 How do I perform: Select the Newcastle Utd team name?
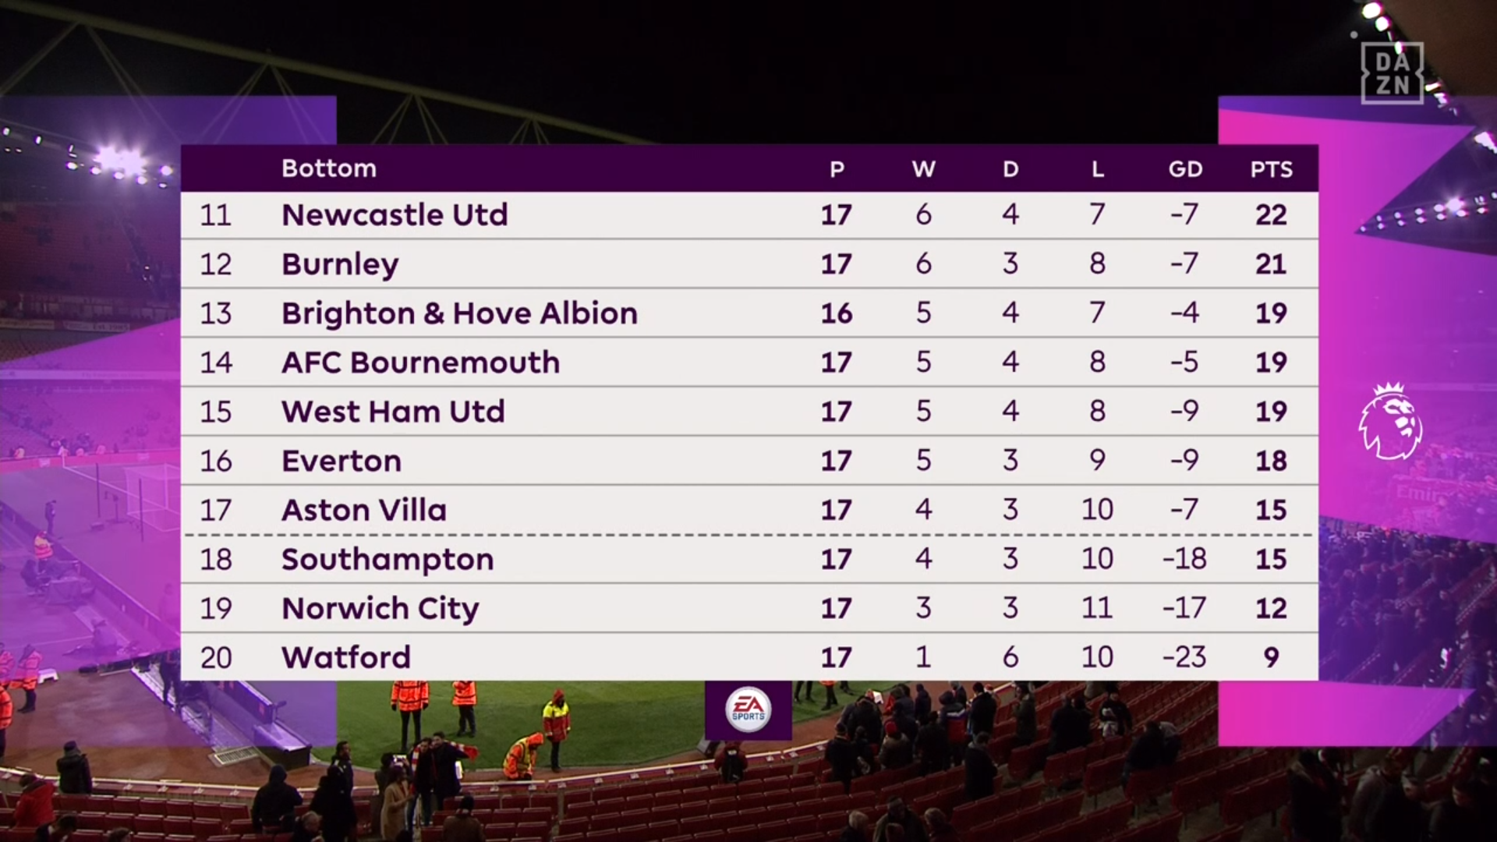pos(395,214)
